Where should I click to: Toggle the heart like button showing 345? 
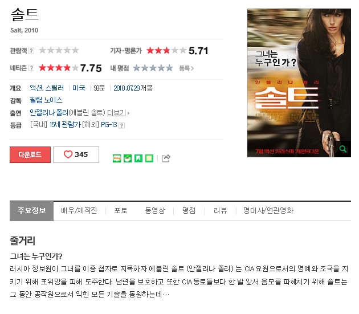[76, 154]
